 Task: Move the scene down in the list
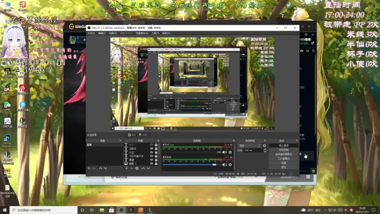click(x=105, y=168)
